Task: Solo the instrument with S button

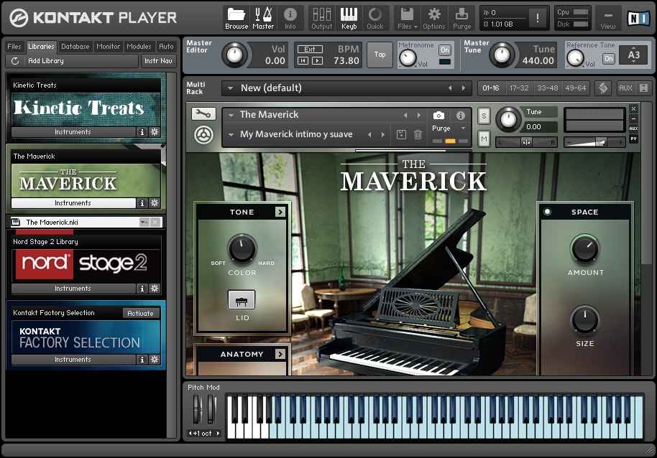Action: (x=484, y=116)
